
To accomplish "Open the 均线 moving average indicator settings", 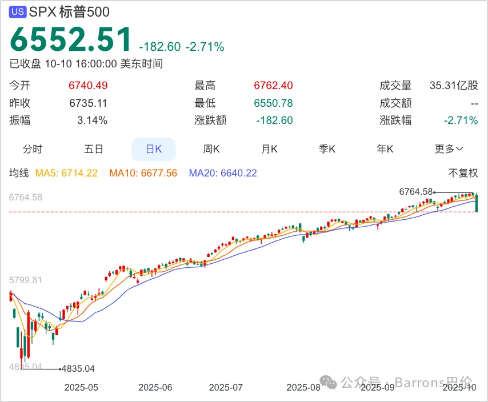I will (19, 173).
